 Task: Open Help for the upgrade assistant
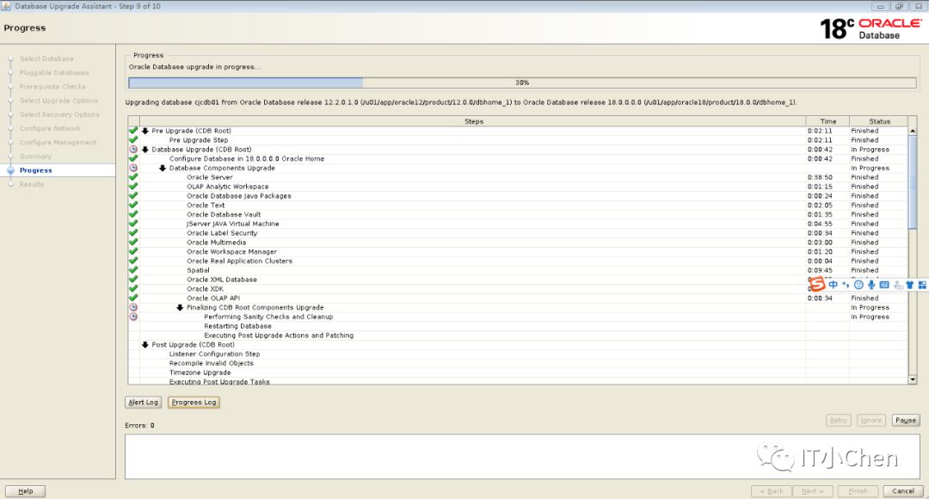pos(26,491)
